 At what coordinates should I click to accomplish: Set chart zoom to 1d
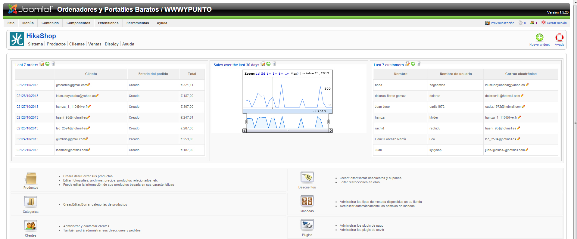(257, 73)
